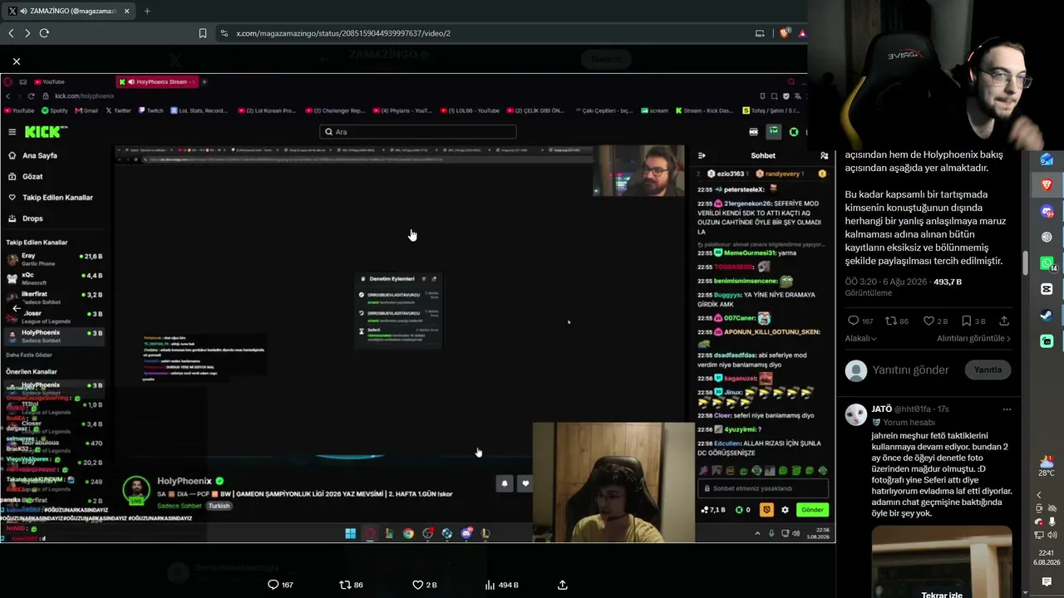Open Outlook from the Windows taskbar
The width and height of the screenshot is (1064, 598).
pos(1047,159)
